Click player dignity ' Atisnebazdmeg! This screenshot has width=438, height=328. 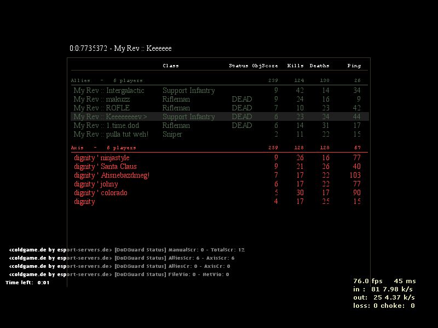(112, 175)
